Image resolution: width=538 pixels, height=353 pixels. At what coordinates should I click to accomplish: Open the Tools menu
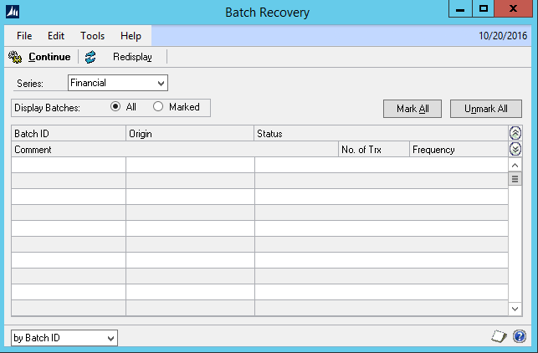pos(92,36)
